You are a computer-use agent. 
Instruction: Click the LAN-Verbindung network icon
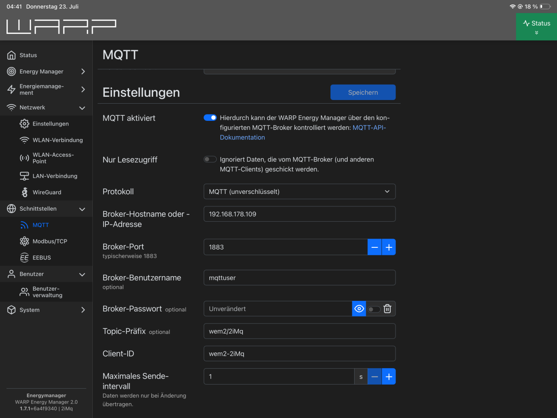pos(25,176)
